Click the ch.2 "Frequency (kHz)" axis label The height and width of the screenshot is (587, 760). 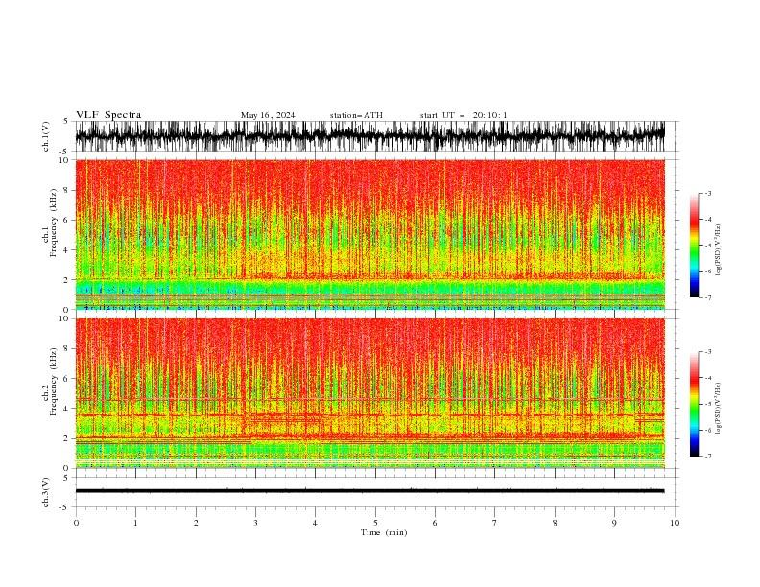(x=54, y=382)
